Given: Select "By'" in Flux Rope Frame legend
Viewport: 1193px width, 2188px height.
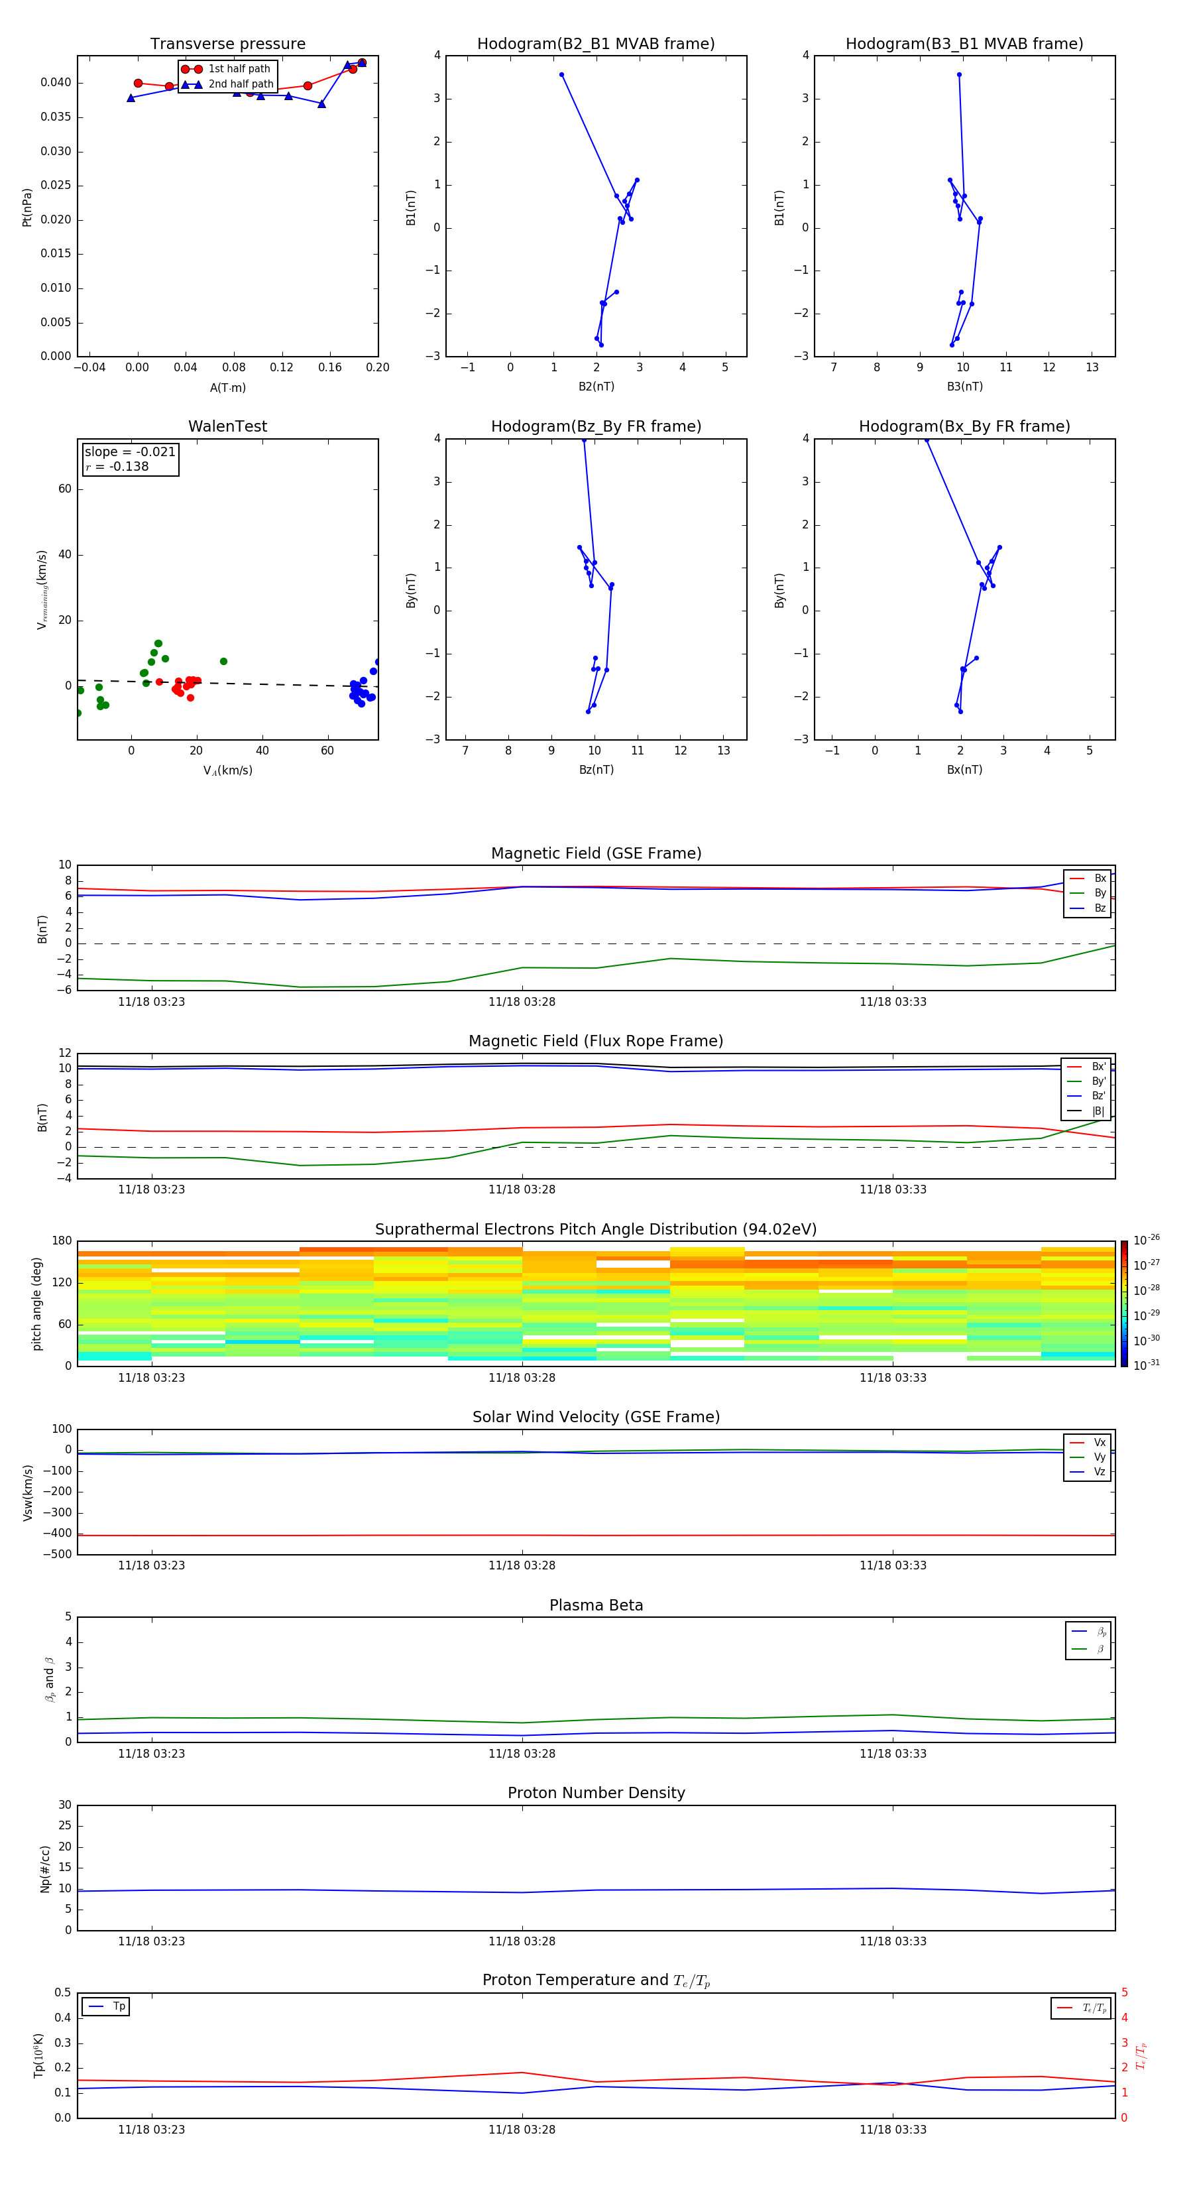Looking at the screenshot, I should pos(1087,1081).
